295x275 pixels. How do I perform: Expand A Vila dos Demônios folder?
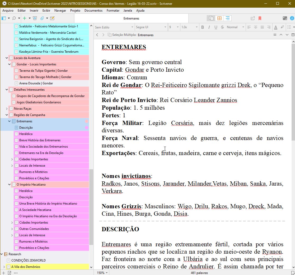pyautogui.click(x=4, y=267)
